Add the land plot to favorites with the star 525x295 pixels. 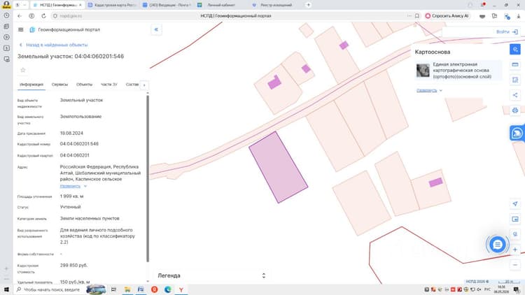23,70
